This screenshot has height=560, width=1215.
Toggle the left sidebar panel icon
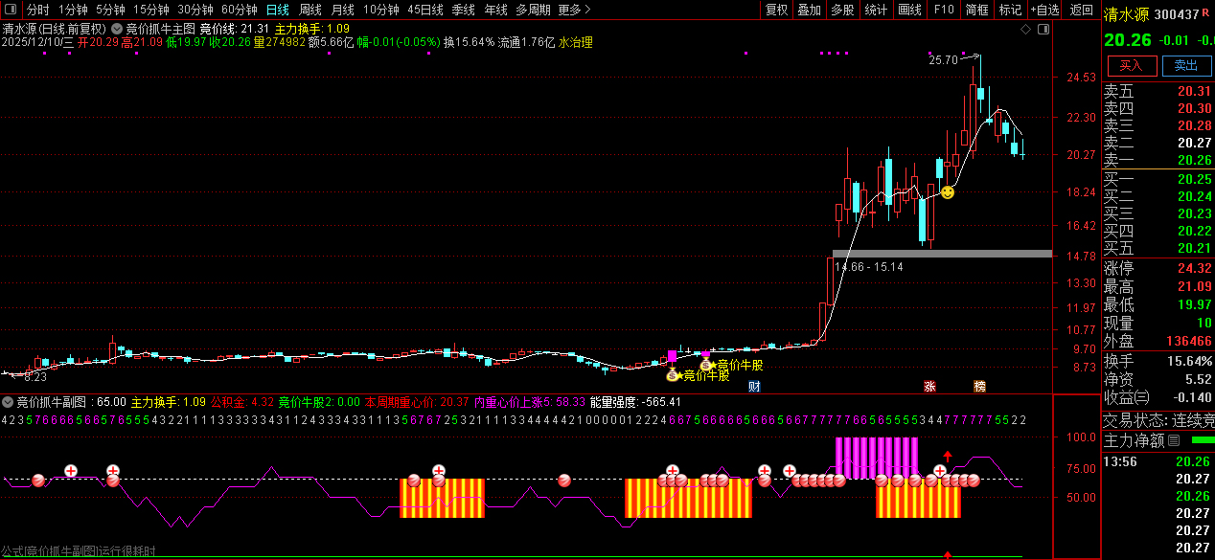[x=12, y=10]
